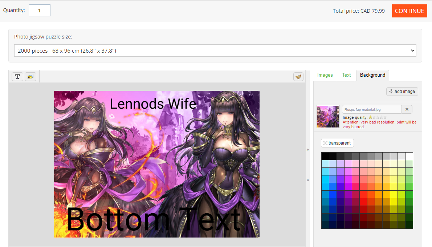Click the orange CONTINUE button

(x=409, y=11)
